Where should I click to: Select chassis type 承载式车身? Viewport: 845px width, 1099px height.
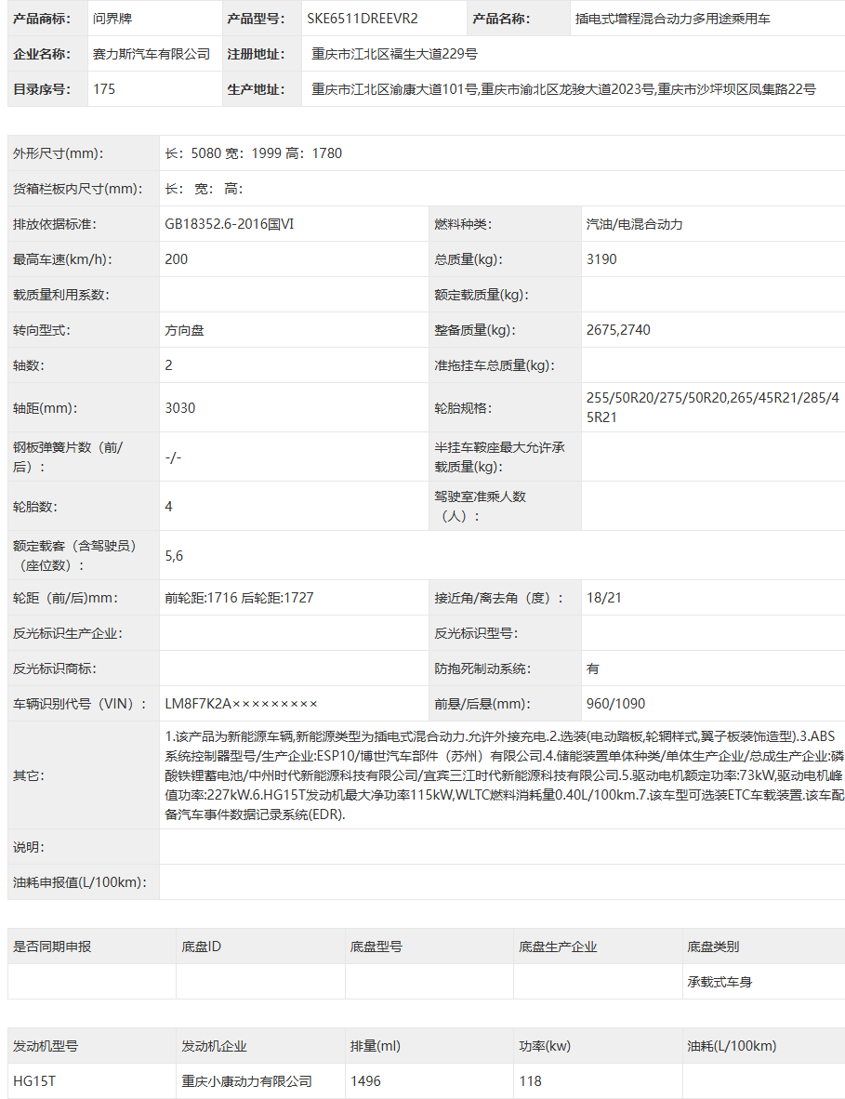click(720, 982)
